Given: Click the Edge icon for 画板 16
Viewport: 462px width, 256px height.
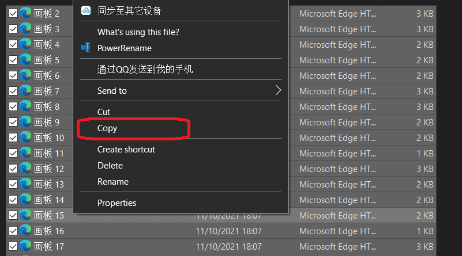Looking at the screenshot, I should pos(25,231).
